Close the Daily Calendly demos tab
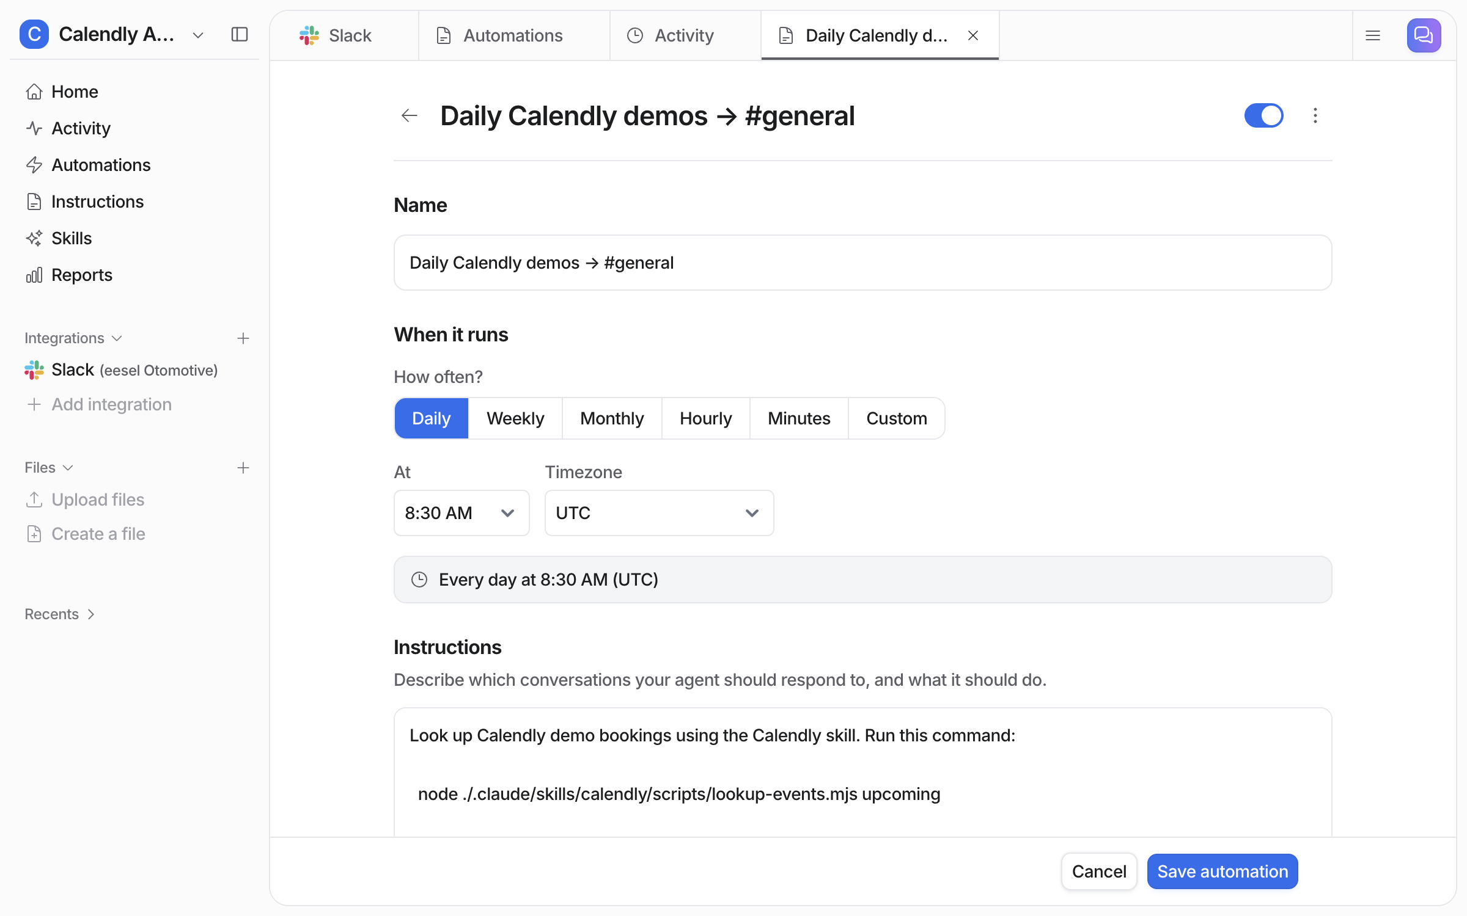The width and height of the screenshot is (1467, 916). tap(973, 35)
